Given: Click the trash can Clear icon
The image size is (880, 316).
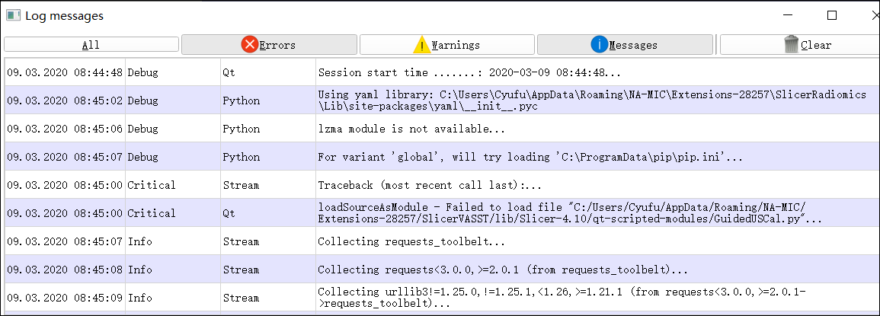Looking at the screenshot, I should point(792,44).
